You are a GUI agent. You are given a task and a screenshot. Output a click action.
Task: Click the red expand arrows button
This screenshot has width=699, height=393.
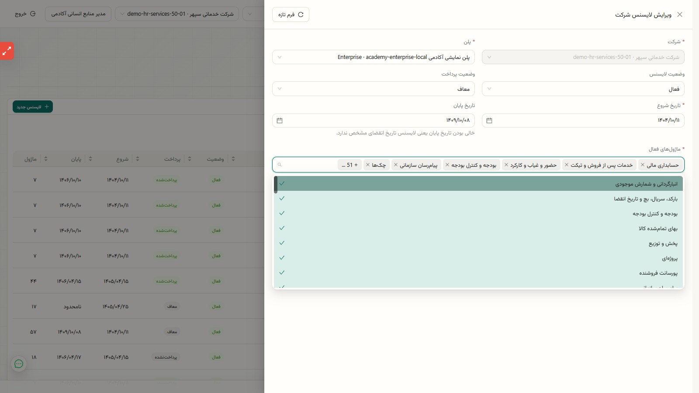(7, 51)
